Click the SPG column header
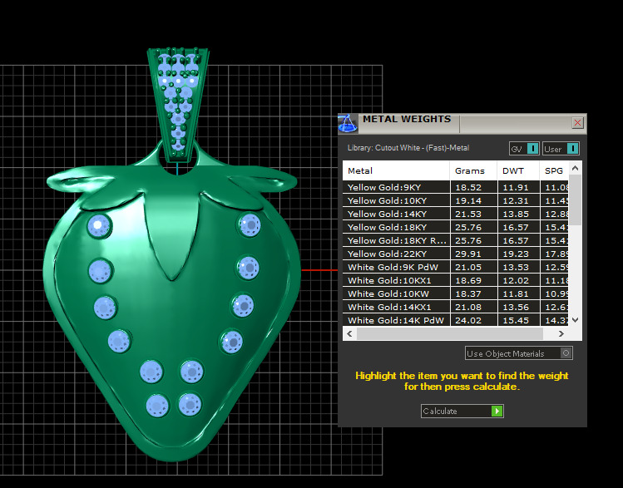The width and height of the screenshot is (623, 488). pos(554,170)
